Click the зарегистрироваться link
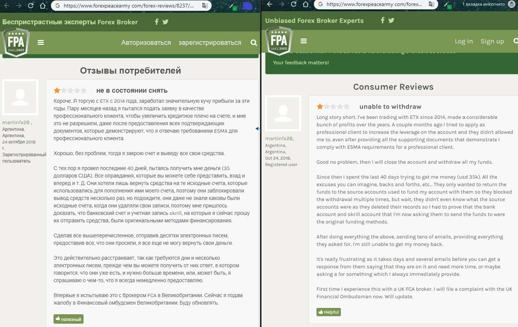 point(210,43)
